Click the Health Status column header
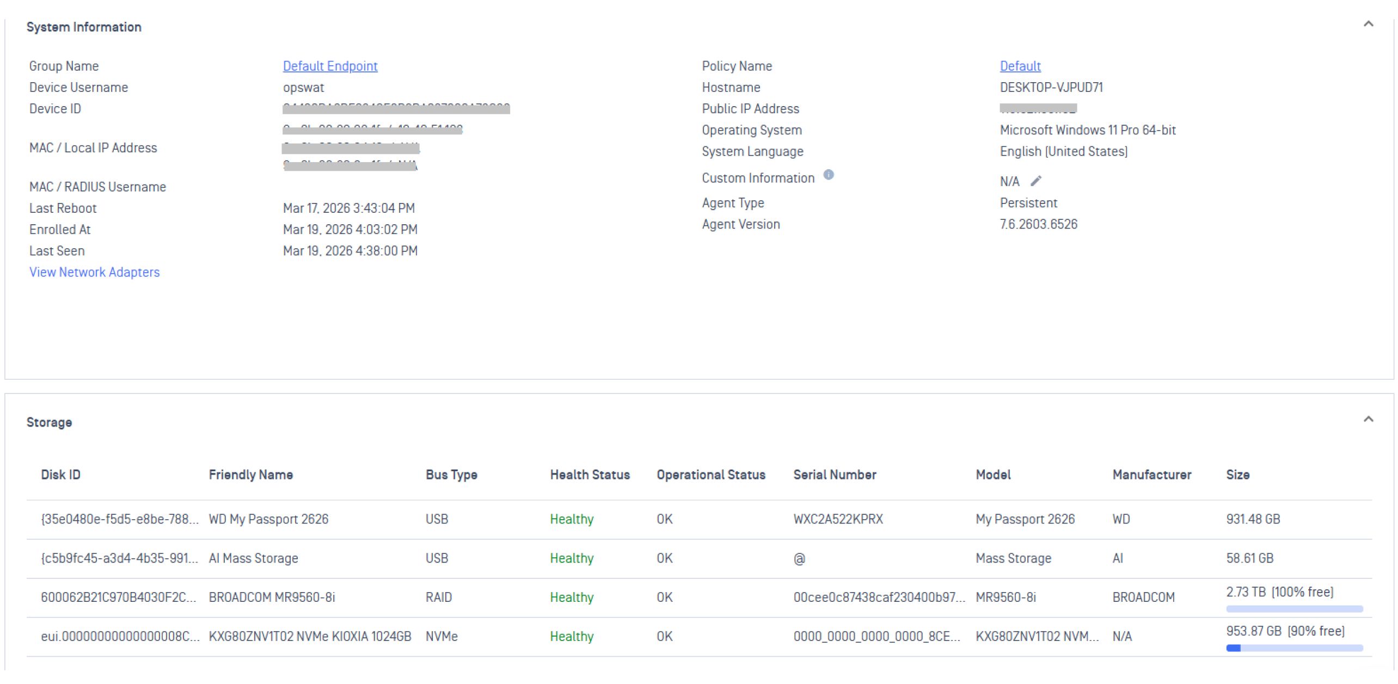Image resolution: width=1398 pixels, height=684 pixels. 590,475
